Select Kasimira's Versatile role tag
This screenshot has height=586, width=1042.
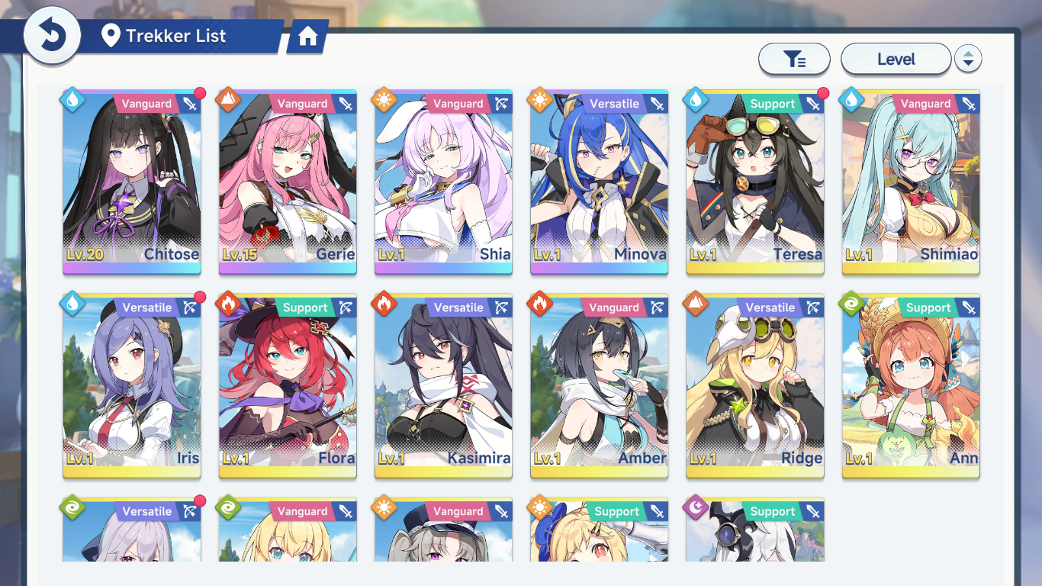[x=458, y=307]
